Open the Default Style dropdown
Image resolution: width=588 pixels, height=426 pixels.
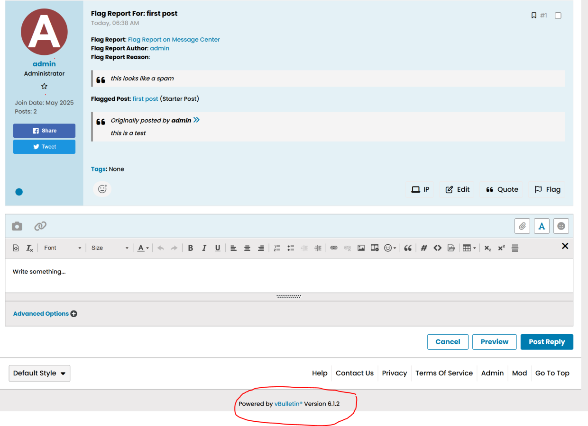point(39,373)
